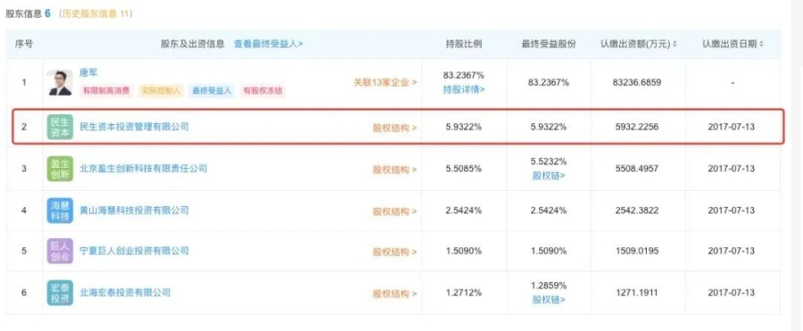Open 历史股东信息 11 tab
Image resolution: width=803 pixels, height=331 pixels.
click(x=95, y=14)
